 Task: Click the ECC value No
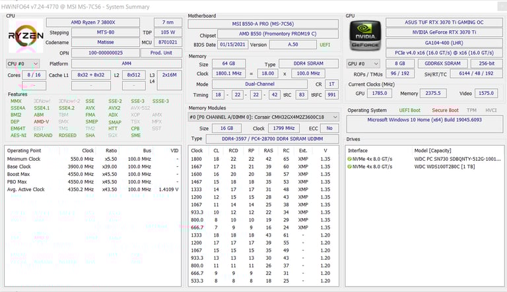(x=329, y=129)
